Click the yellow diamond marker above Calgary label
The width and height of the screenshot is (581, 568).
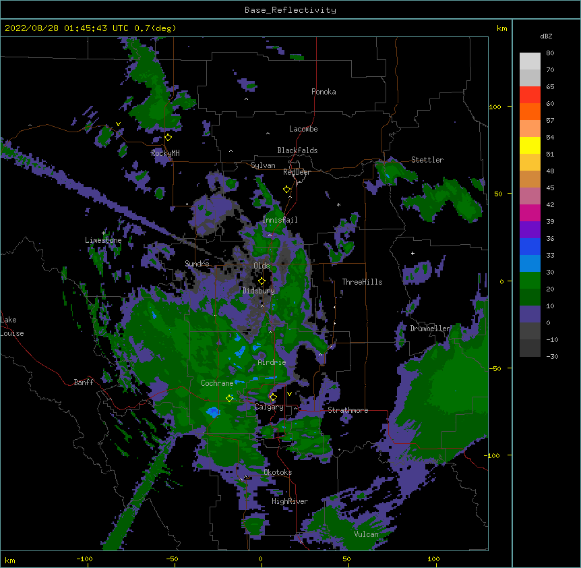[273, 397]
